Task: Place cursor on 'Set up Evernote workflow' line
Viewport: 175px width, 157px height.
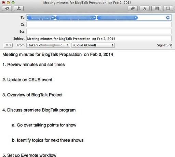Action: [x=29, y=155]
